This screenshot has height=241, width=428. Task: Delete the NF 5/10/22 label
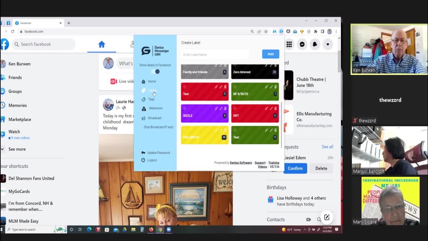point(275,87)
